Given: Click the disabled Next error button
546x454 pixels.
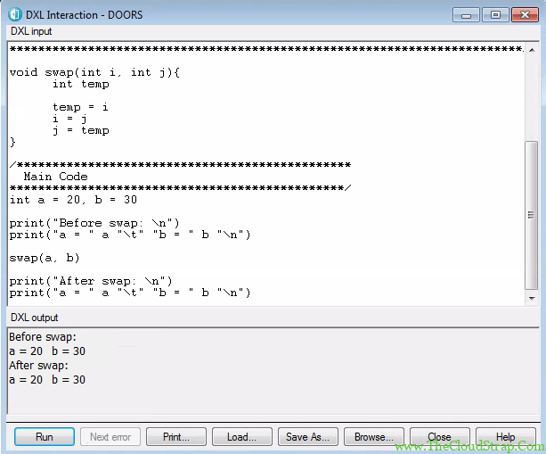Looking at the screenshot, I should (x=110, y=436).
